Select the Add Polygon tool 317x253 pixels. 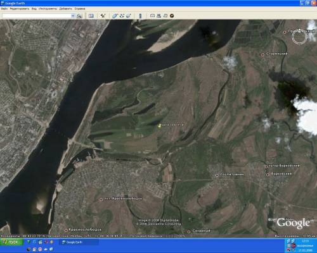(115, 16)
